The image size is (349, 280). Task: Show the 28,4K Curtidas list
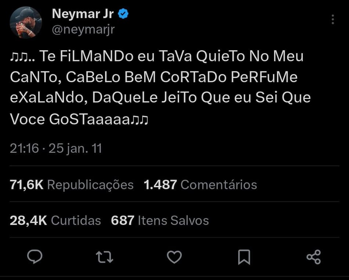[x=55, y=220]
